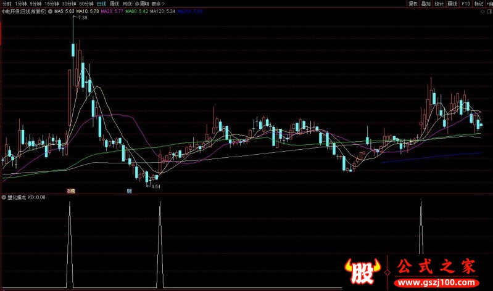The image size is (493, 291).
Task: Click the 复权 adjustment button
Action: tap(413, 4)
